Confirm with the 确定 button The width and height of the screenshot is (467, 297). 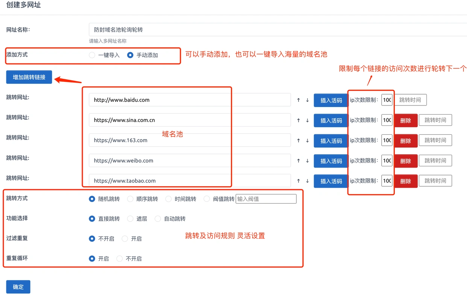18,287
